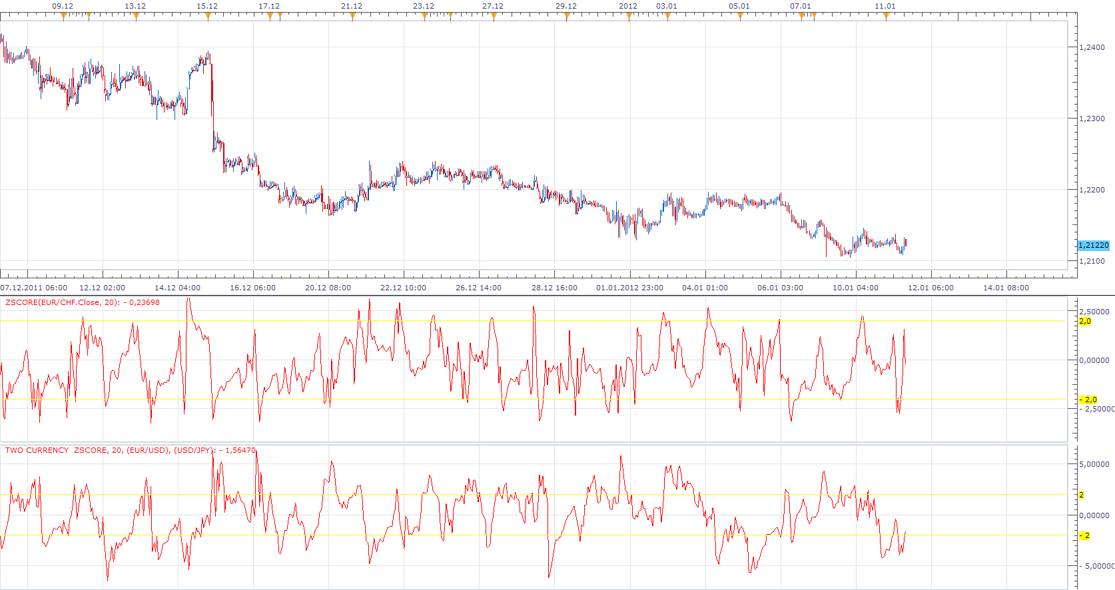Click the 07.12.2011 06:00 time axis label

(34, 288)
